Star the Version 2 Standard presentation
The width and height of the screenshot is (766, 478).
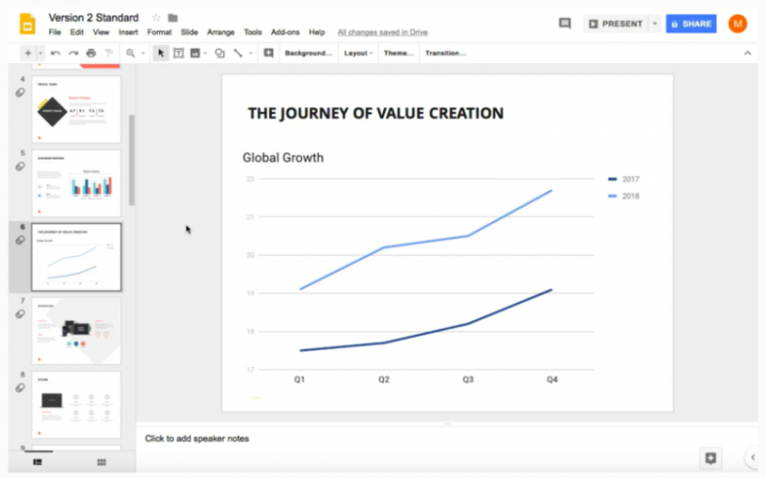[x=156, y=17]
